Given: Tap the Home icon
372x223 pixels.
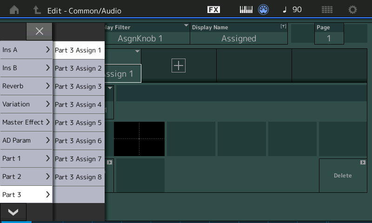Looking at the screenshot, I should pyautogui.click(x=14, y=10).
